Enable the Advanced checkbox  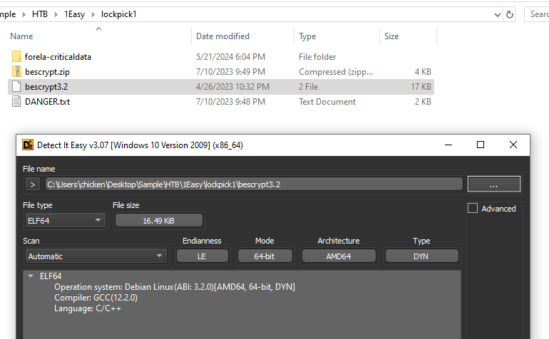click(473, 209)
